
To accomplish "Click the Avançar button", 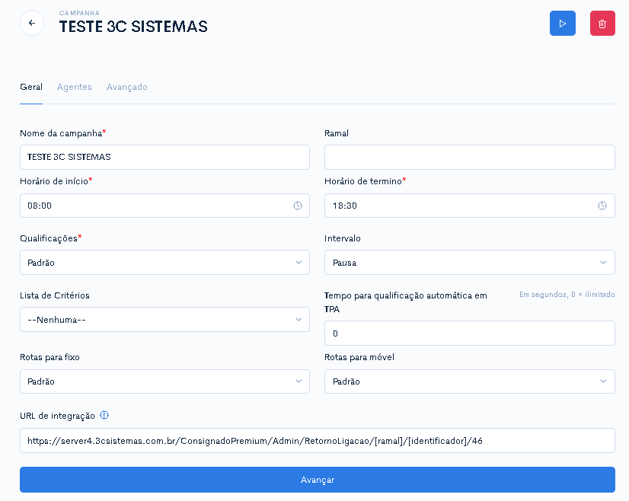I will [318, 480].
